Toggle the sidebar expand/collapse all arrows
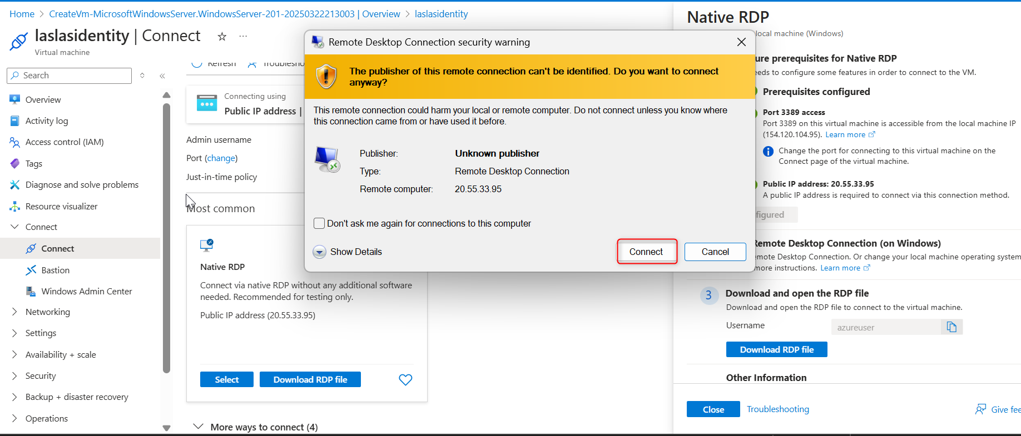The height and width of the screenshot is (436, 1021). pyautogui.click(x=142, y=76)
